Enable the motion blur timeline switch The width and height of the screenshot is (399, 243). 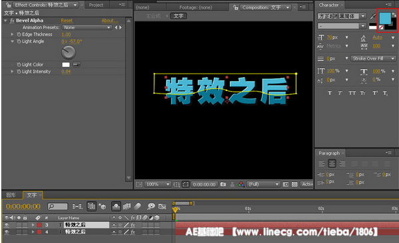pos(138,206)
